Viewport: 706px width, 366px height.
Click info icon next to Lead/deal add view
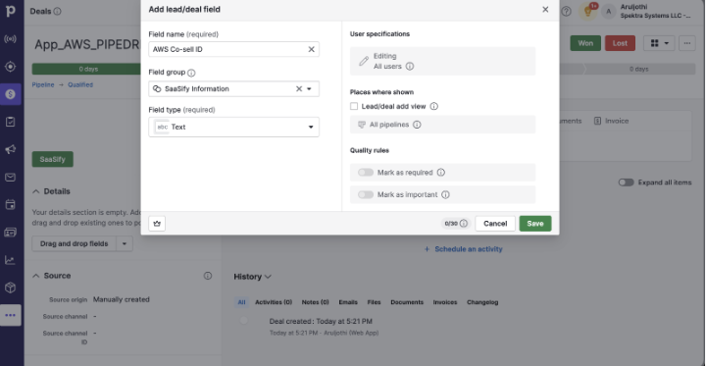pyautogui.click(x=434, y=106)
